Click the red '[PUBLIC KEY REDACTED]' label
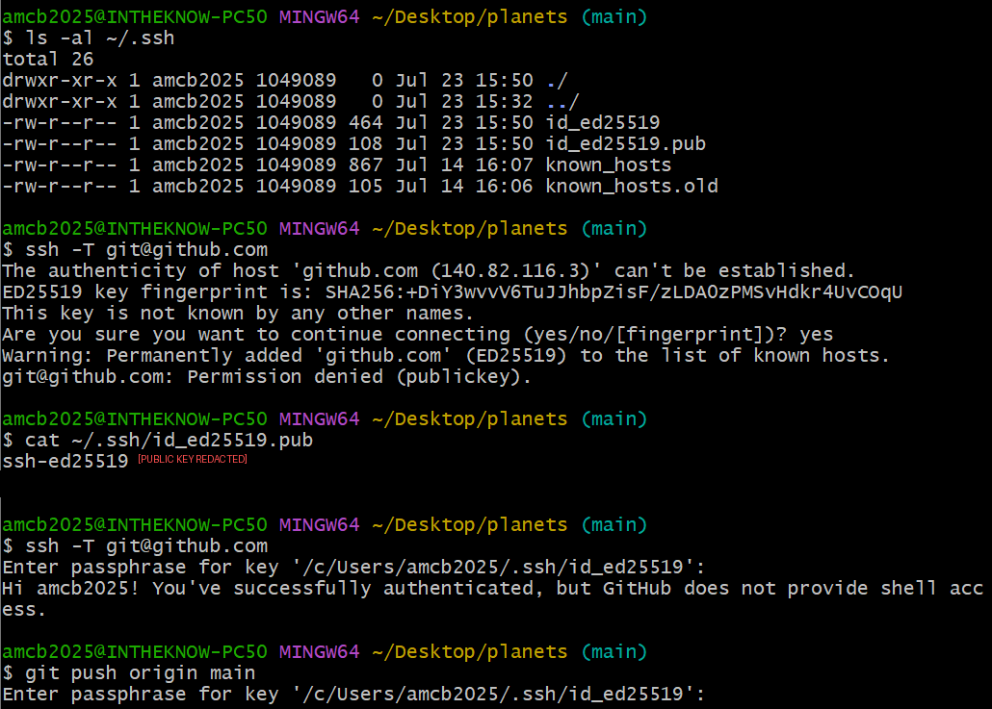Viewport: 992px width, 709px height. [x=193, y=460]
